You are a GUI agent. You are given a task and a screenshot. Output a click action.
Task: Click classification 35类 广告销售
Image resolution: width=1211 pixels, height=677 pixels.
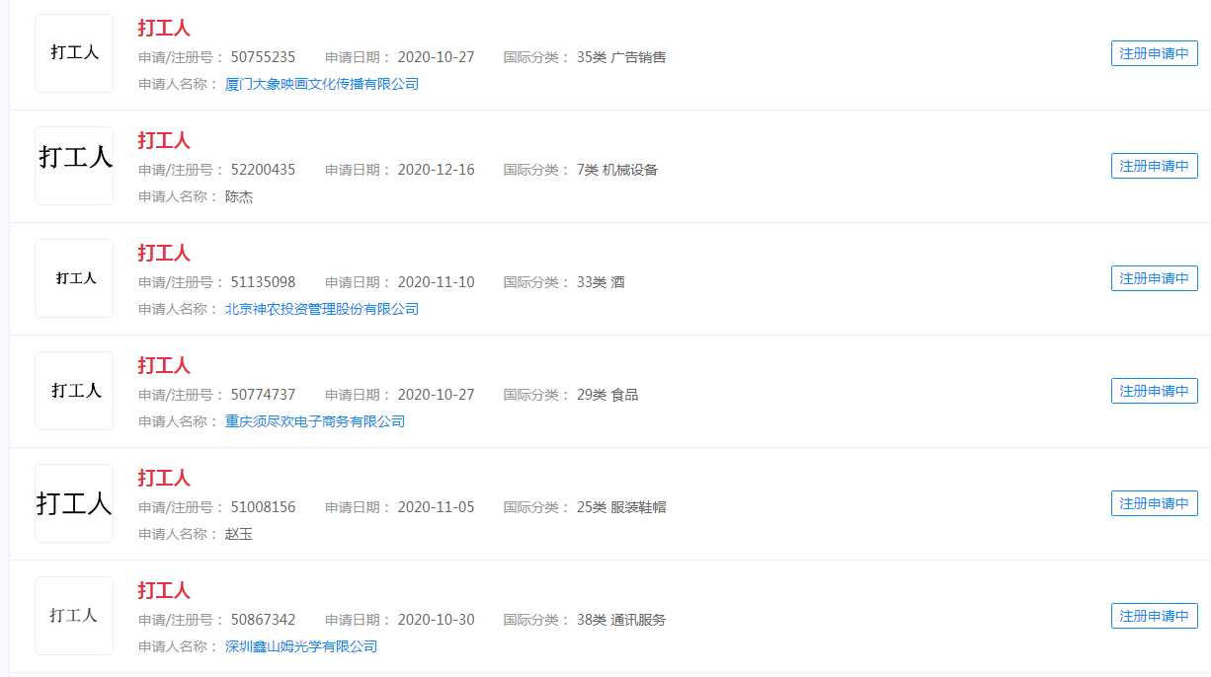coord(621,57)
